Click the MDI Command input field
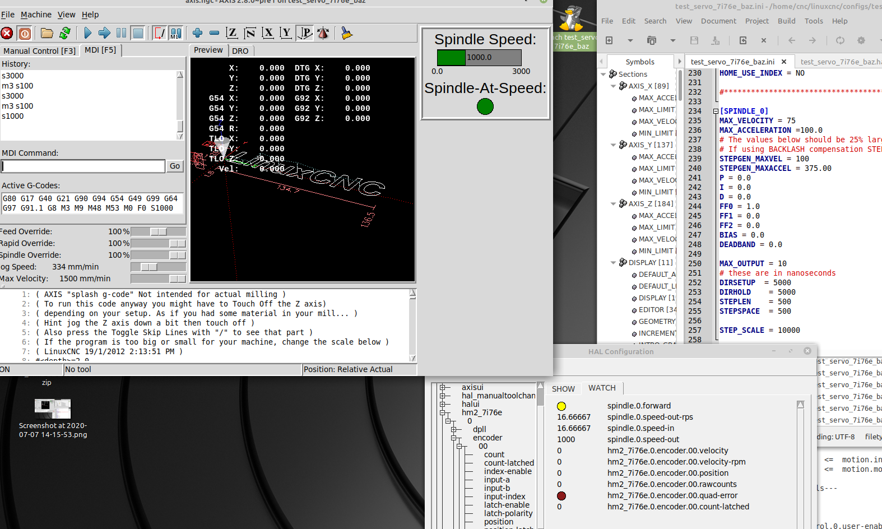The width and height of the screenshot is (882, 529). click(x=83, y=166)
